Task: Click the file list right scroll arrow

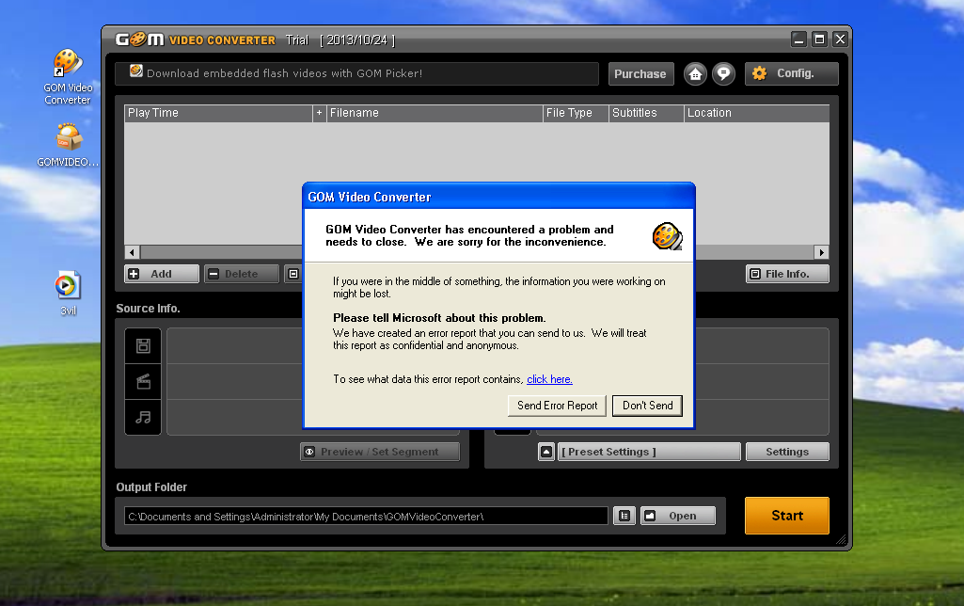Action: pos(821,252)
